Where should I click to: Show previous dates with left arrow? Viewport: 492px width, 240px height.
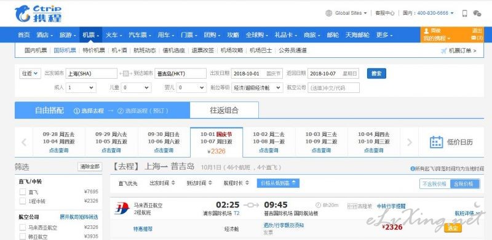(x=24, y=142)
